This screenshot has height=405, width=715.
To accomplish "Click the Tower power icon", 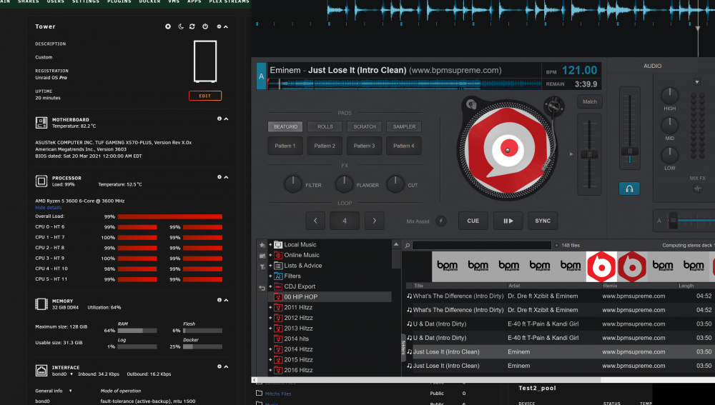I will tap(205, 26).
